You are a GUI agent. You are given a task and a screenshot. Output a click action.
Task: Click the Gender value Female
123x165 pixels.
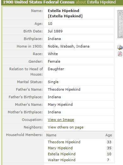54,61
